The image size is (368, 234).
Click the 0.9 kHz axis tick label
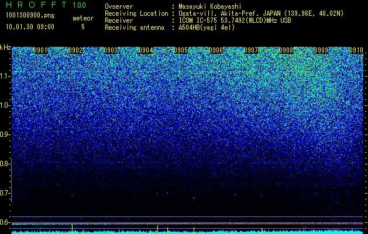point(5,135)
